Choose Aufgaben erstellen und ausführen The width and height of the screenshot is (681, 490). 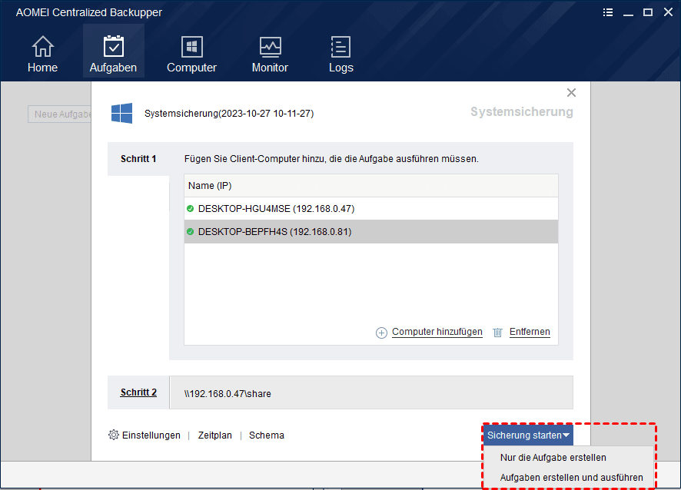point(571,478)
